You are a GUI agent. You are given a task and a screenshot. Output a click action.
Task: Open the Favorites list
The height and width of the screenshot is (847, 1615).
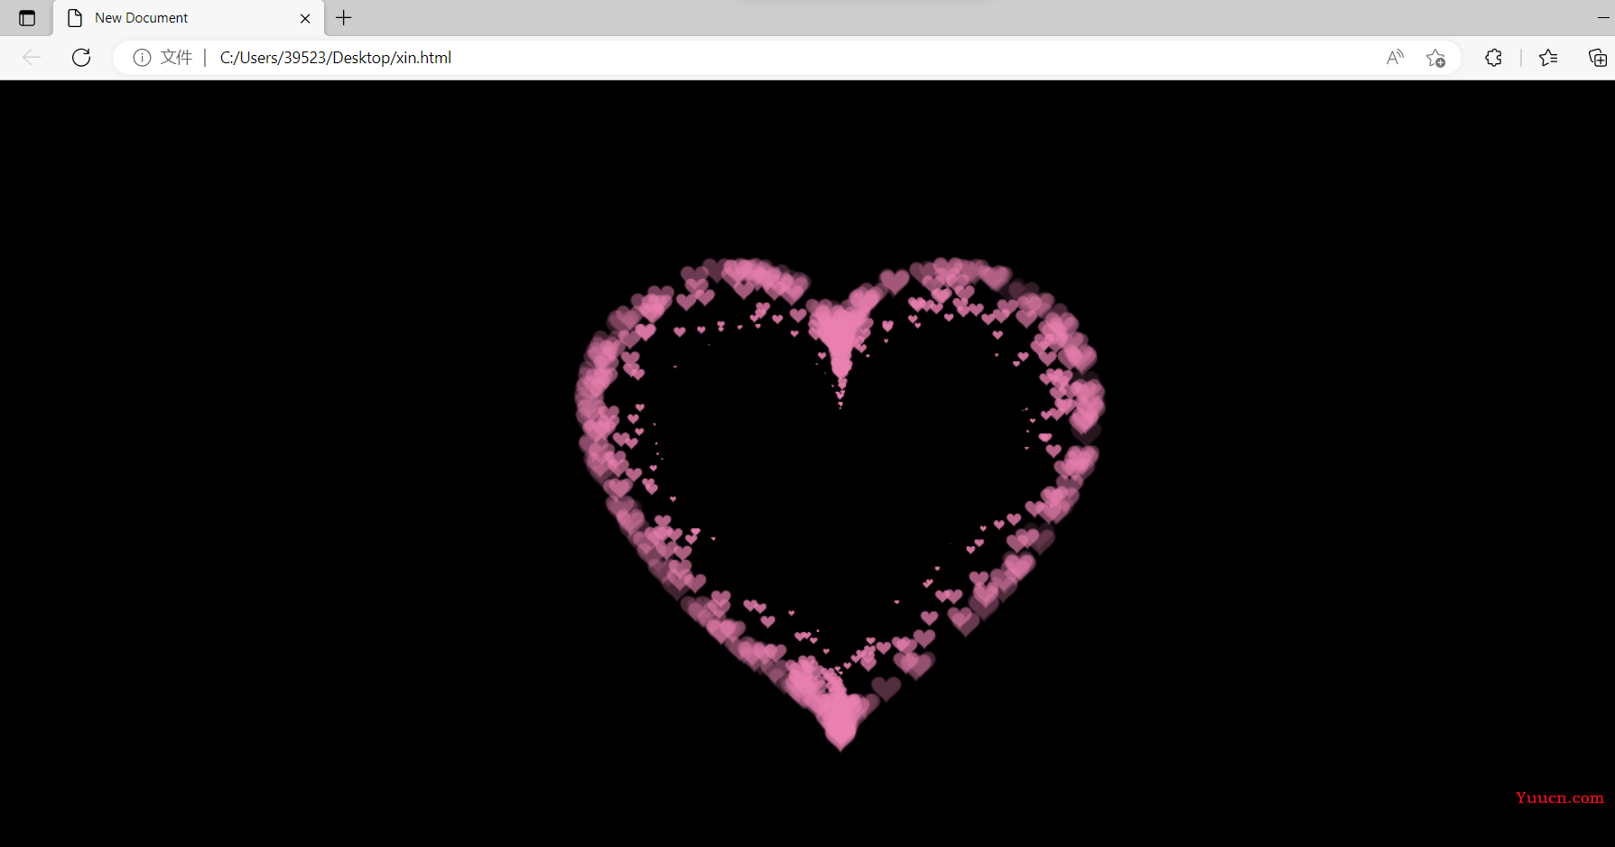click(x=1548, y=58)
